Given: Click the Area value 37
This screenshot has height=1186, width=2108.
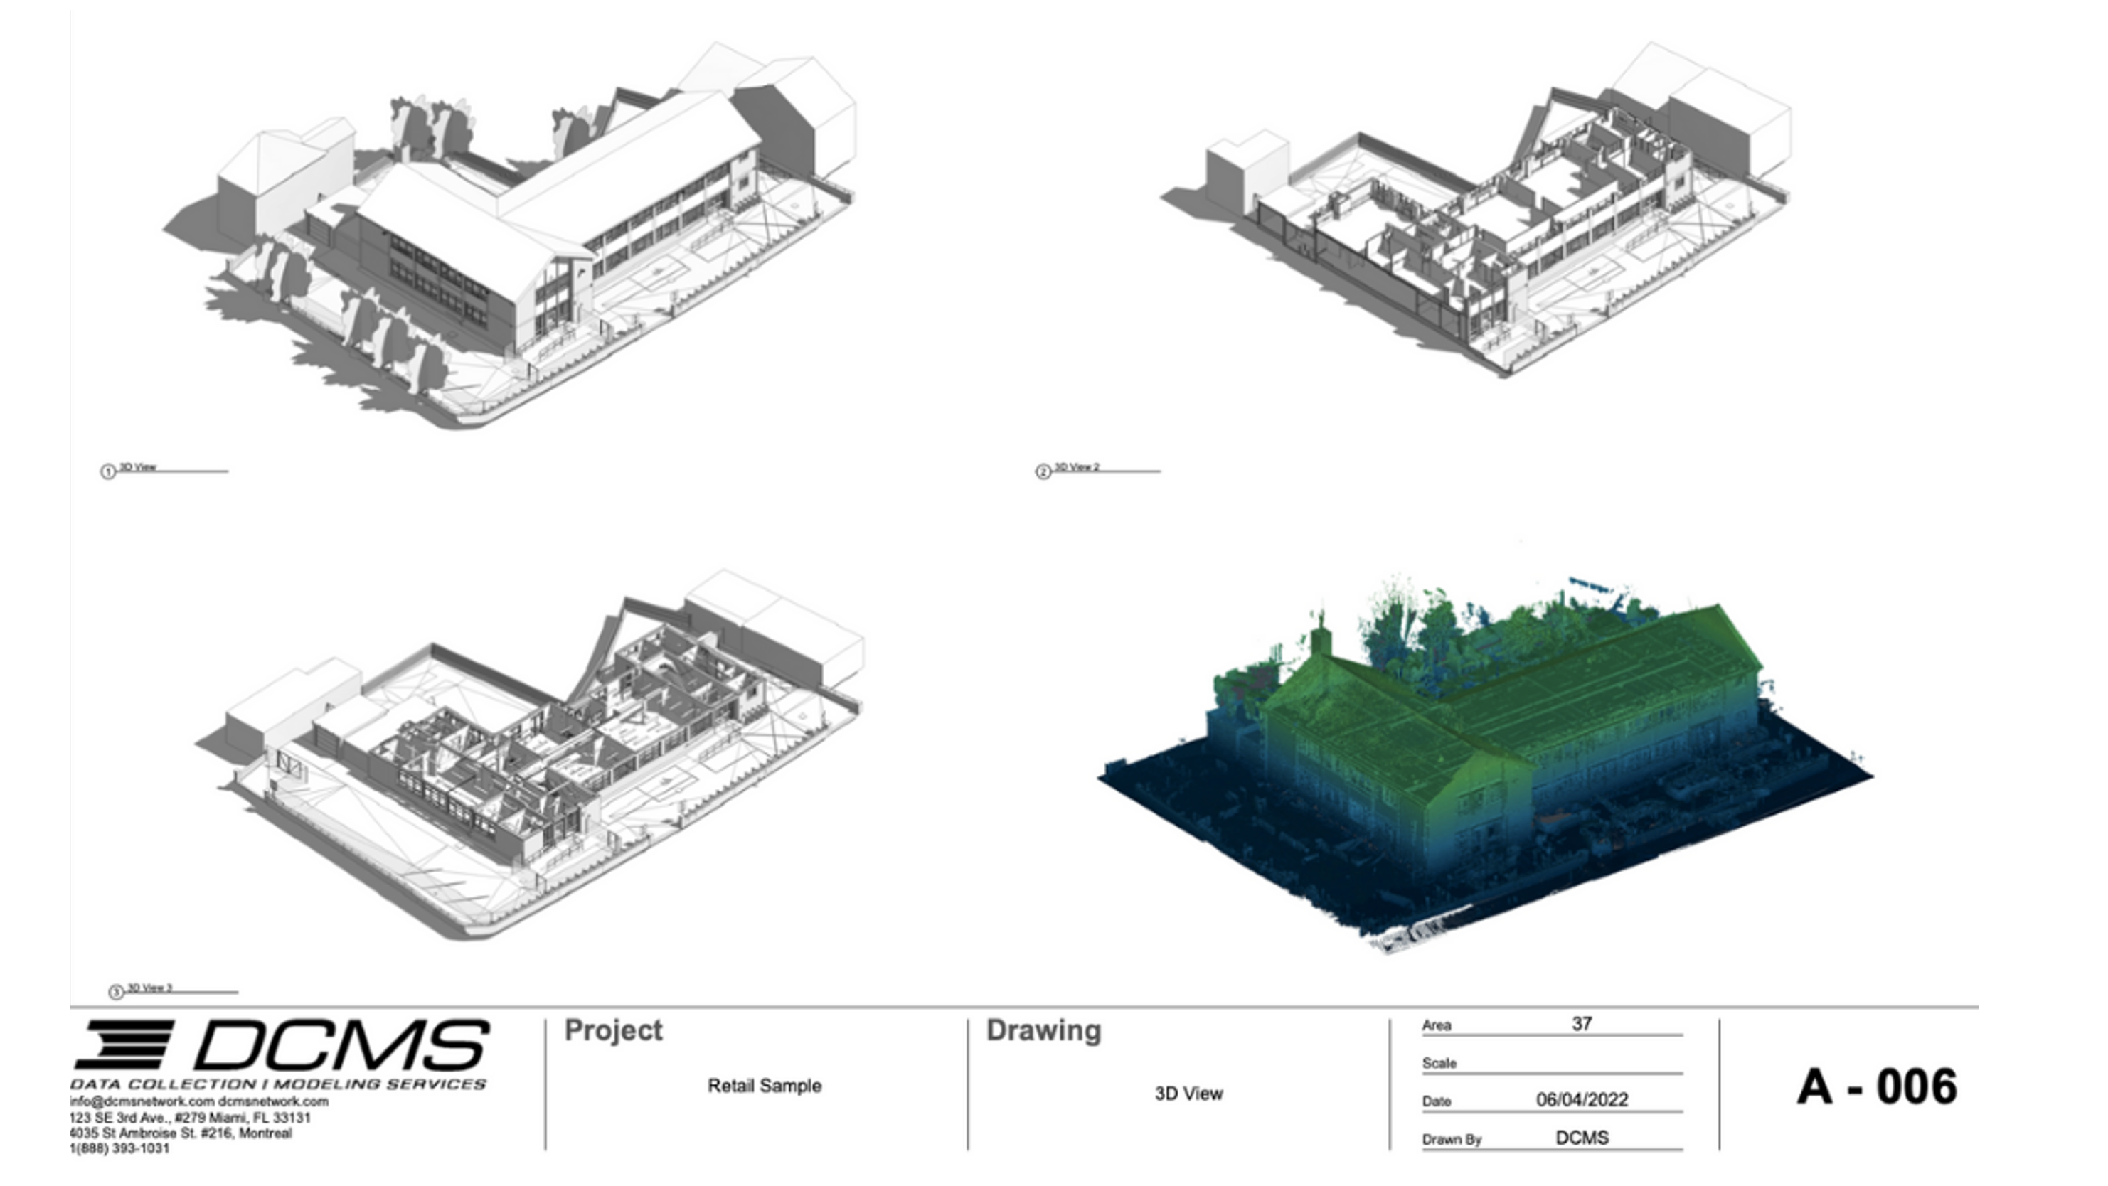Looking at the screenshot, I should coord(1581,1024).
